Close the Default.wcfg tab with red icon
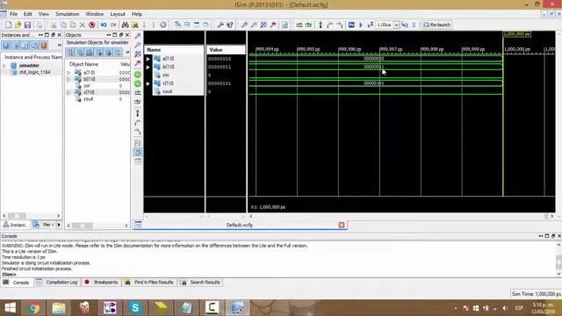 pyautogui.click(x=342, y=225)
